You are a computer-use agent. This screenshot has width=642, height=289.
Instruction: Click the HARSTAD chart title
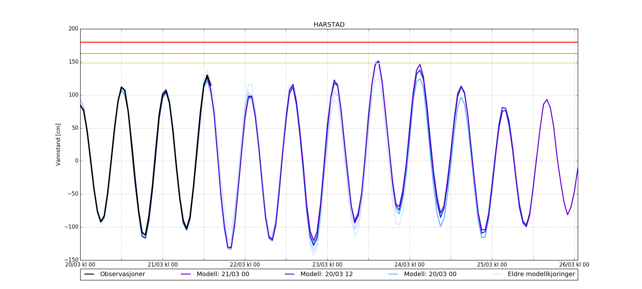click(x=329, y=25)
